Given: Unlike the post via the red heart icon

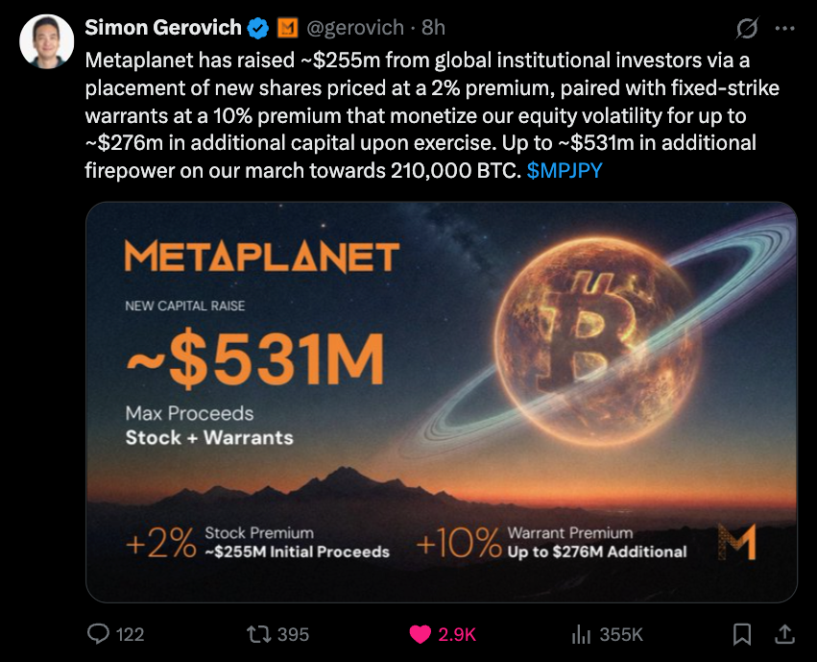Looking at the screenshot, I should (422, 635).
